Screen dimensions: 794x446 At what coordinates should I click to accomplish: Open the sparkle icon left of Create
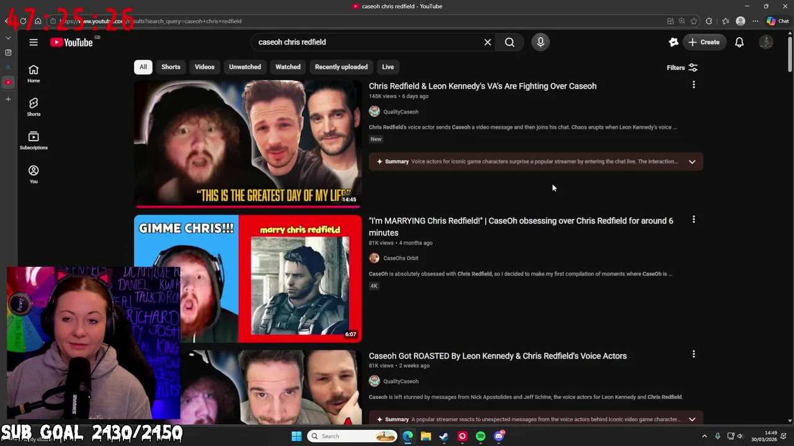pyautogui.click(x=674, y=42)
